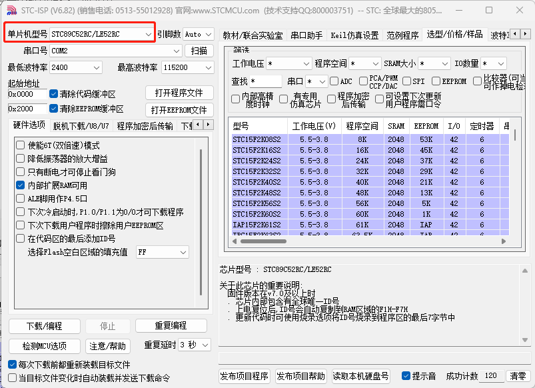Select the IAP15F2K61S2 row in chip table

pos(370,225)
